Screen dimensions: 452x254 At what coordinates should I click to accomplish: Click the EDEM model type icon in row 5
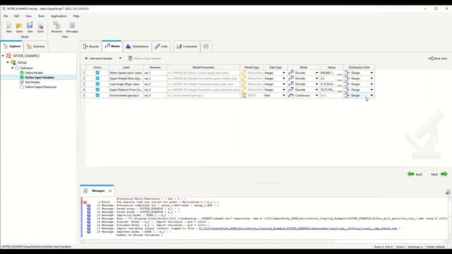[244, 95]
